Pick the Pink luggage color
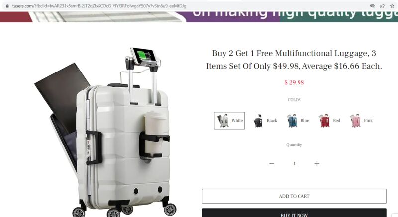 361,121
